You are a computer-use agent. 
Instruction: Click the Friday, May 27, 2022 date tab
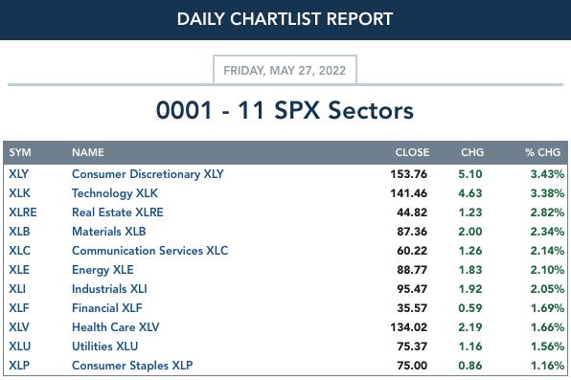click(285, 70)
